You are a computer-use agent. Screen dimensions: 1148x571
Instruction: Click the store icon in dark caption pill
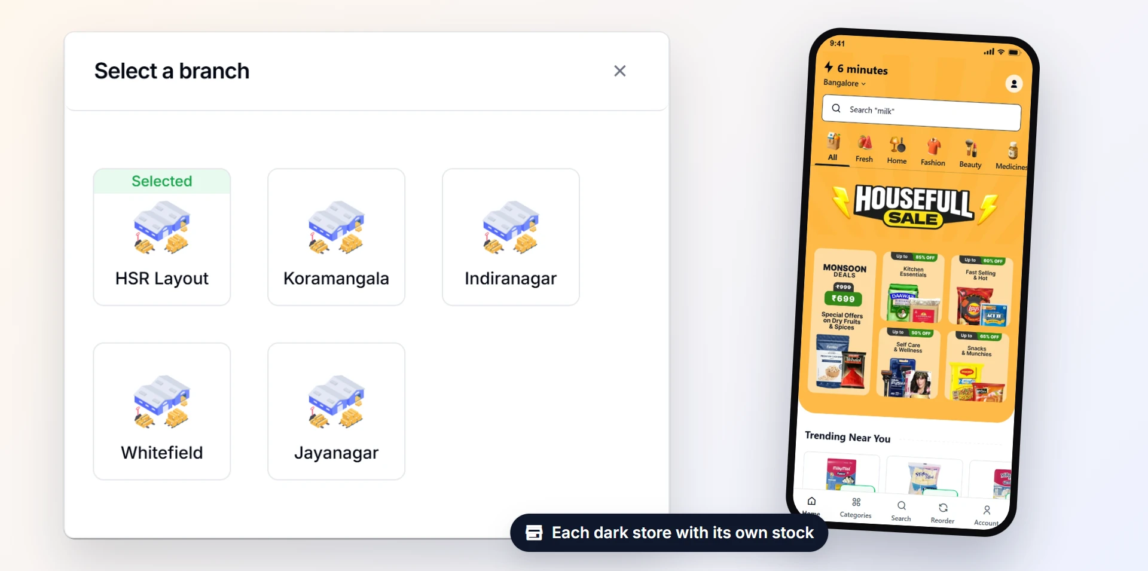(534, 533)
